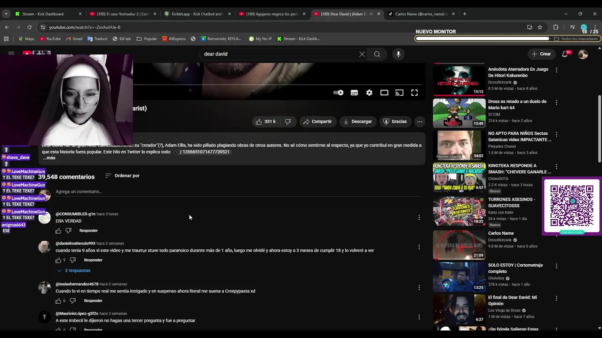602x338 pixels.
Task: Like the danielmatienzio993 comment
Action: pos(58,260)
